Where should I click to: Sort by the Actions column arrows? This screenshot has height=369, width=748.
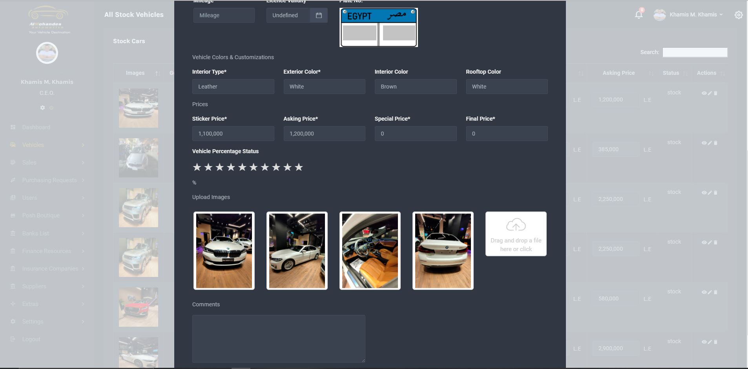point(722,73)
